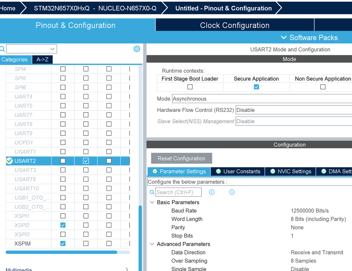
Task: Open the DMA Settings tab
Action: [334, 171]
